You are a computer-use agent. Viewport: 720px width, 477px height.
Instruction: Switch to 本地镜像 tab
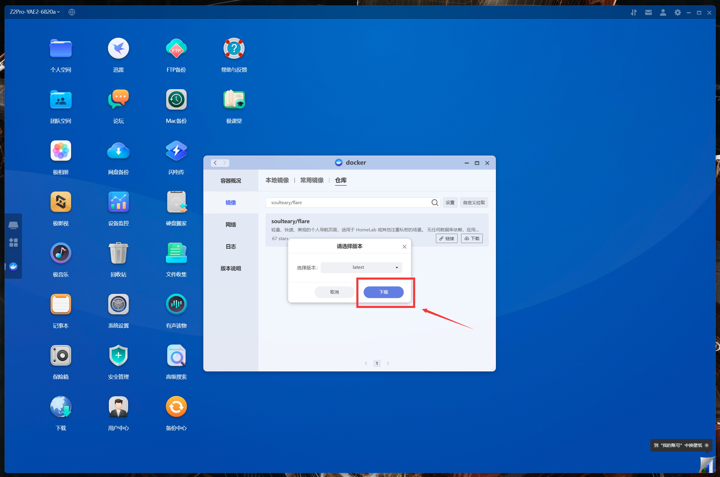[x=277, y=180]
